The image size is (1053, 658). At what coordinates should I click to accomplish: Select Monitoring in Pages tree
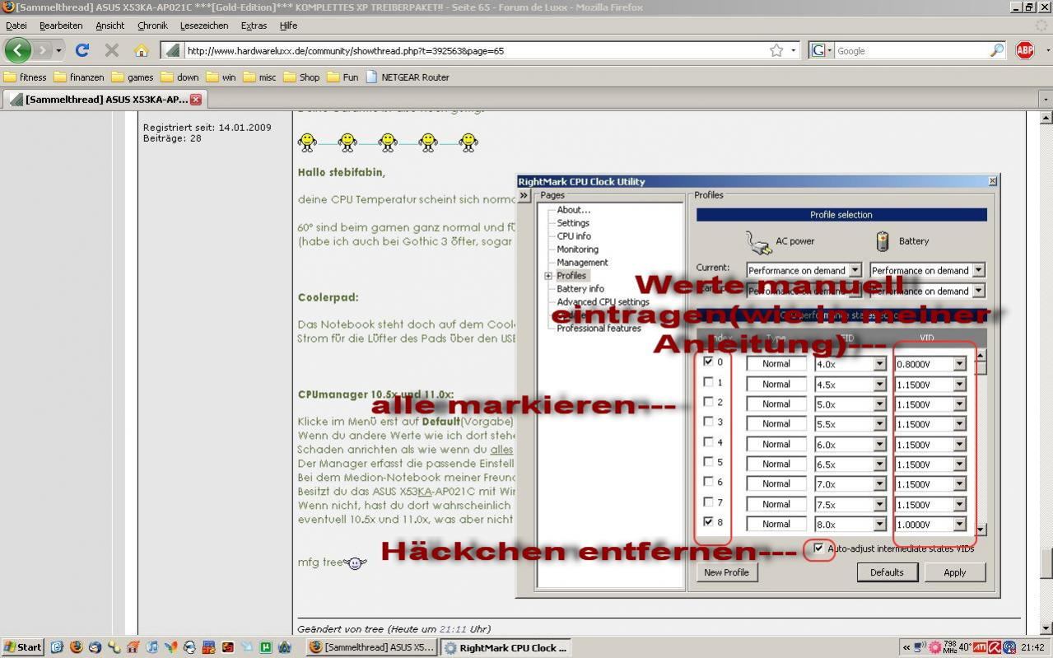pyautogui.click(x=577, y=250)
